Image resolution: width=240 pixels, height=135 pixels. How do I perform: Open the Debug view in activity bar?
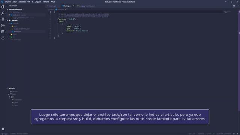pyautogui.click(x=3, y=25)
